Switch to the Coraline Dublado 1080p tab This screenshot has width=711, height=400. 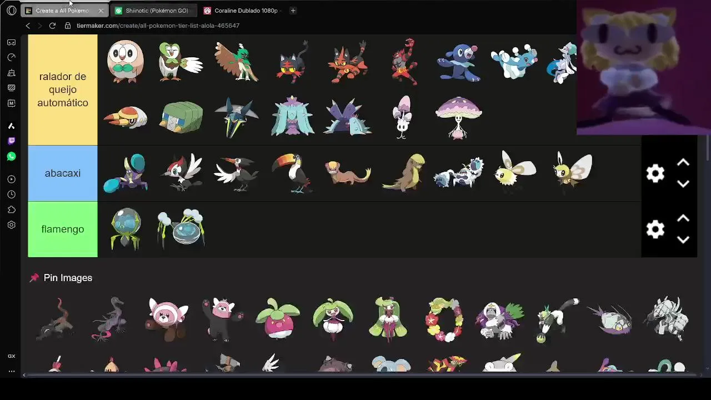pos(242,11)
